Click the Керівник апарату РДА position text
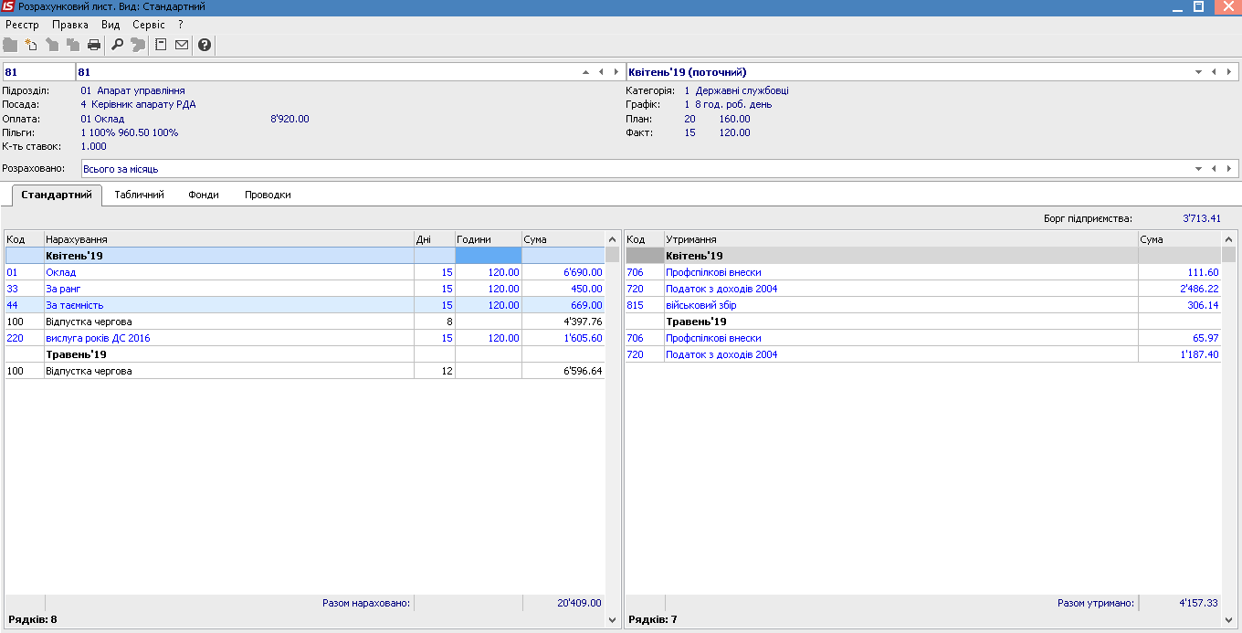This screenshot has height=633, width=1242. click(x=143, y=105)
